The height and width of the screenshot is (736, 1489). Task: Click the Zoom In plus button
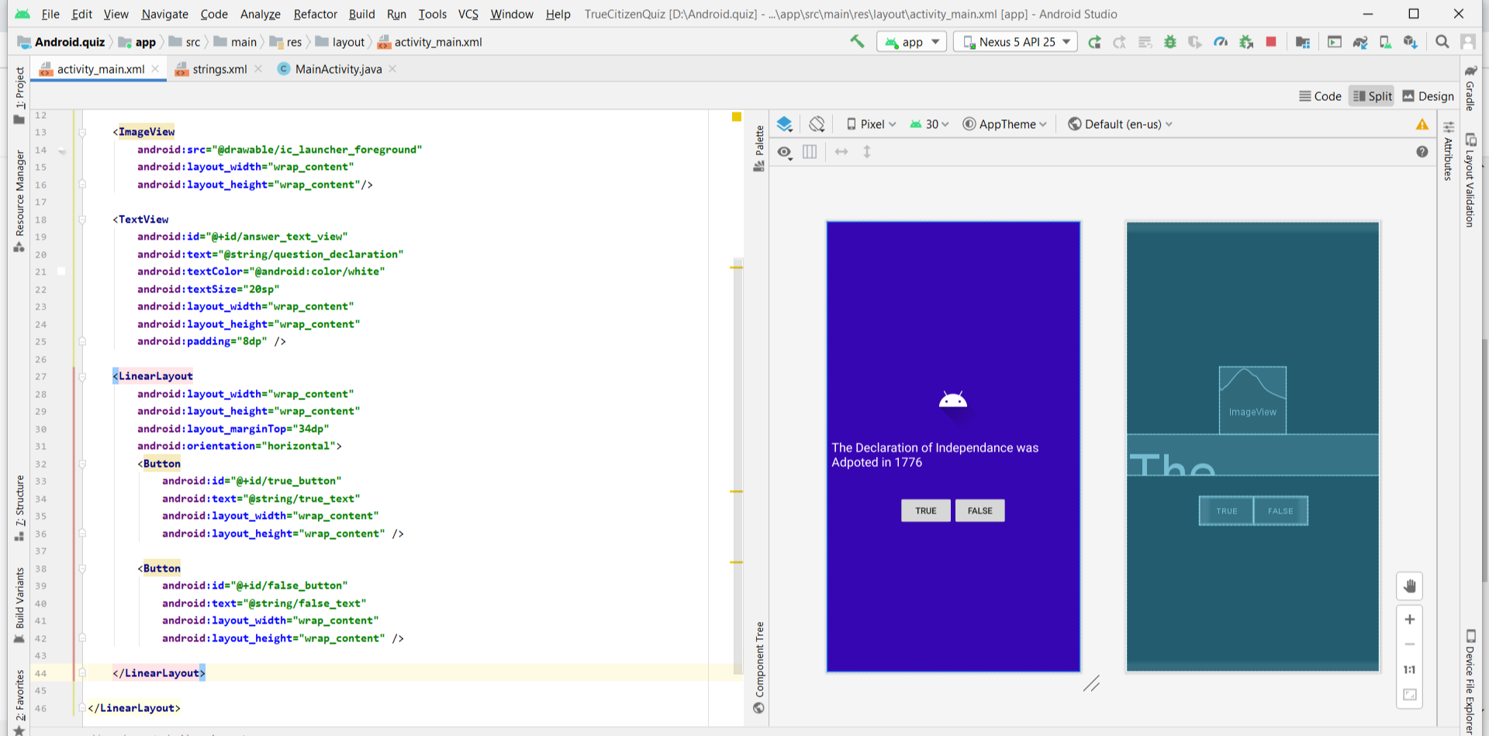tap(1410, 619)
